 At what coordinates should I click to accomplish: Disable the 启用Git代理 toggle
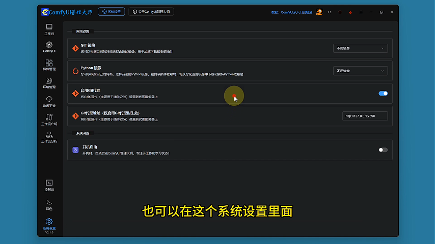pos(383,94)
